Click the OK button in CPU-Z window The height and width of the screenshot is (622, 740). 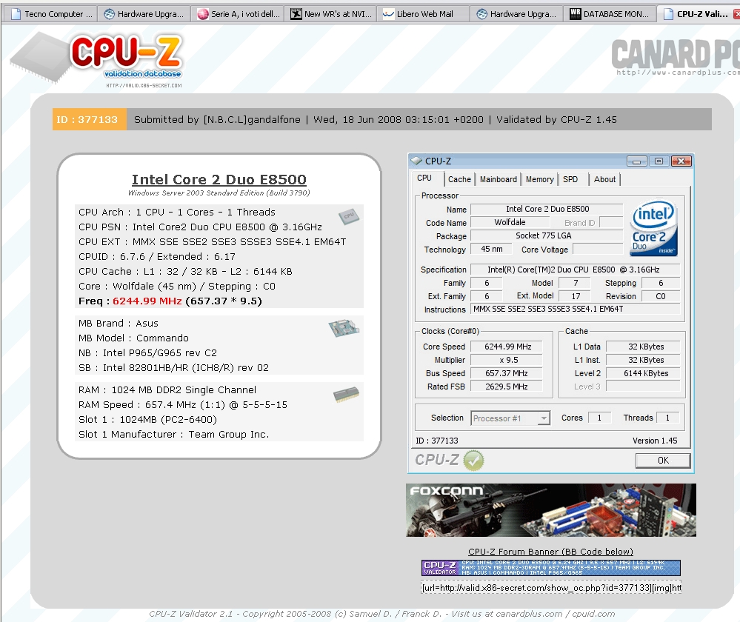[663, 461]
